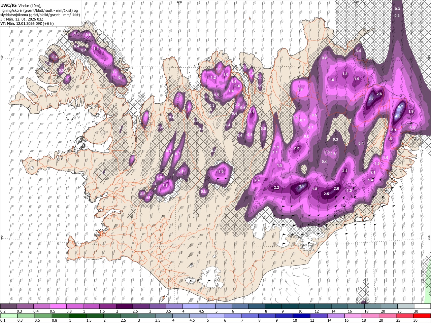The width and height of the screenshot is (431, 323).
Task: Select the pale lavender 5 swatch on bottom scale
Action: [x=215, y=316]
